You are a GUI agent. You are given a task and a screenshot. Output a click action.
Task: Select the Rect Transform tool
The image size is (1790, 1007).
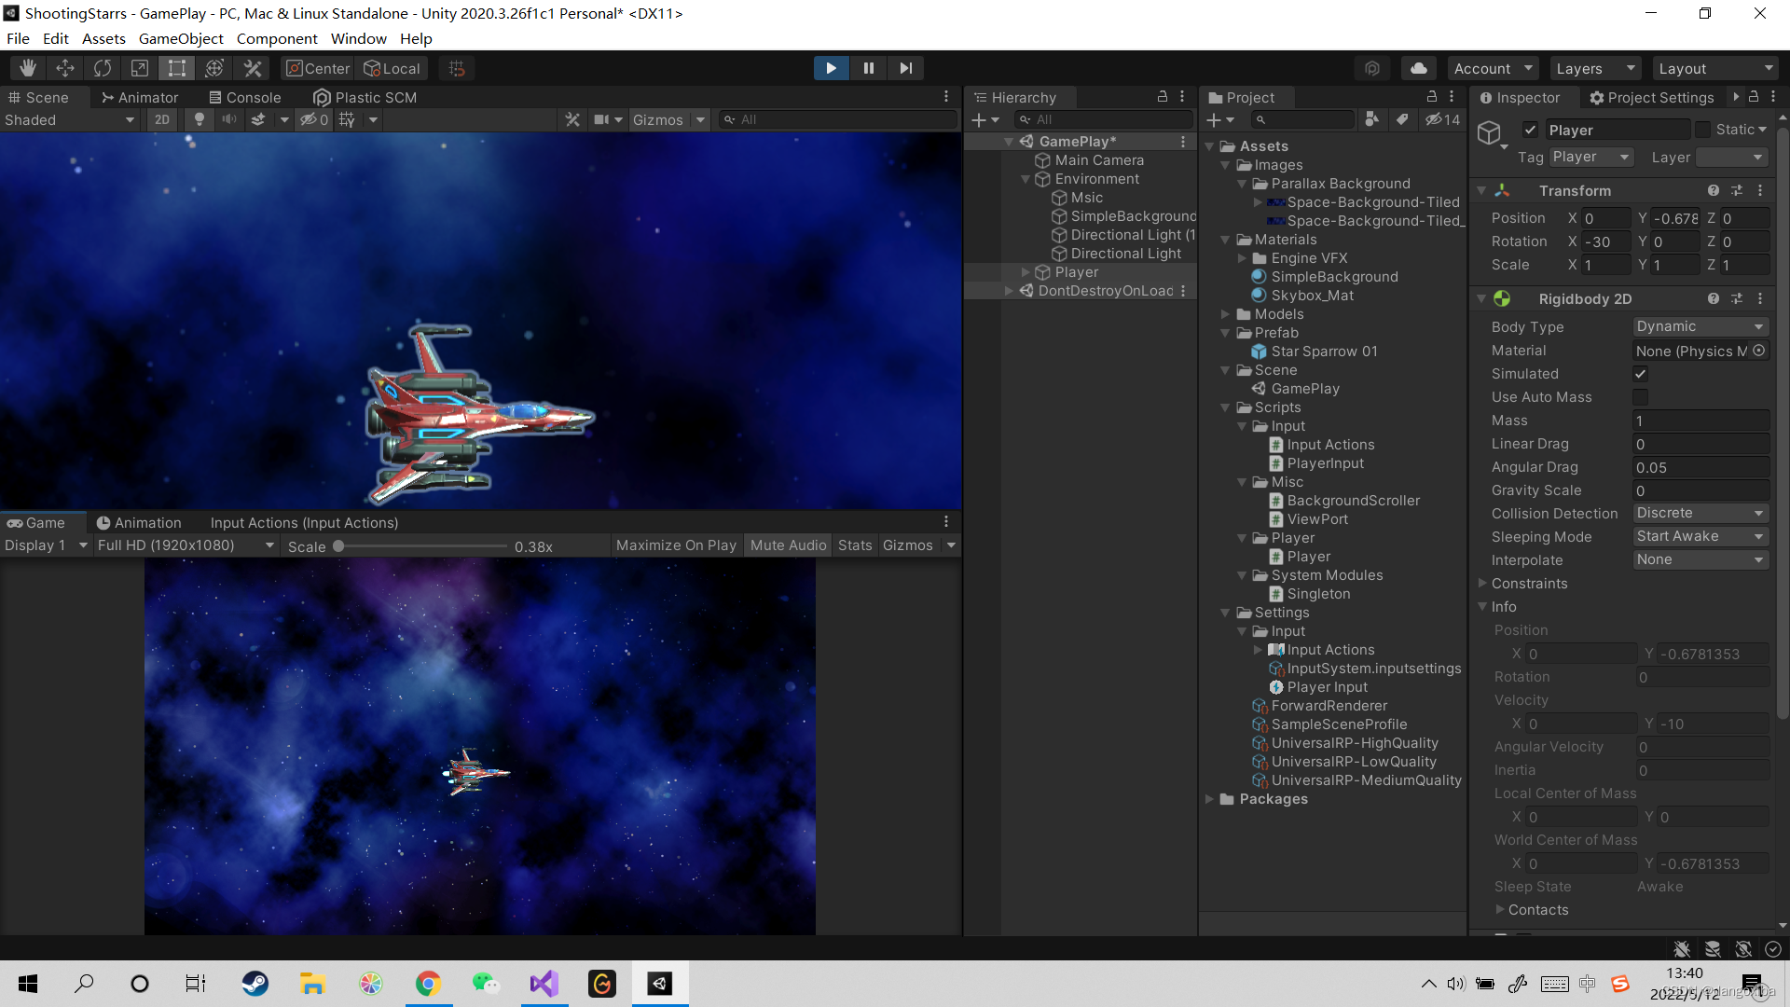[176, 68]
